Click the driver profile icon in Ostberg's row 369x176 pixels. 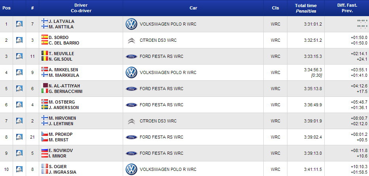tap(19, 105)
